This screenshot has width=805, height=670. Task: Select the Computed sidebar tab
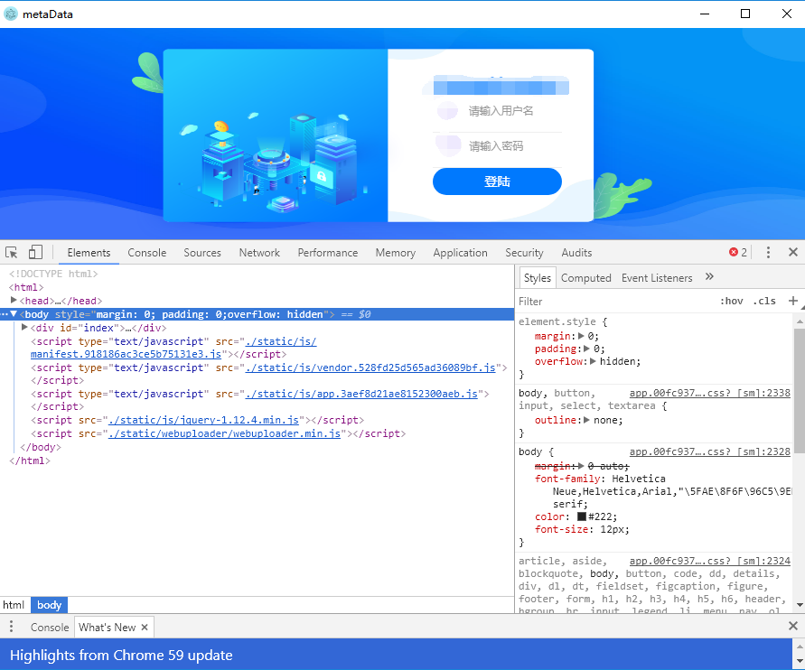click(585, 277)
